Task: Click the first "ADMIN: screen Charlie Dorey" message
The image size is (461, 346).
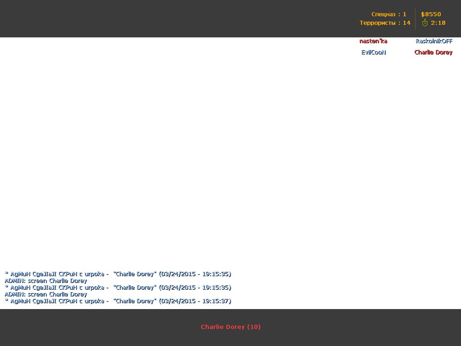Action: (45, 281)
